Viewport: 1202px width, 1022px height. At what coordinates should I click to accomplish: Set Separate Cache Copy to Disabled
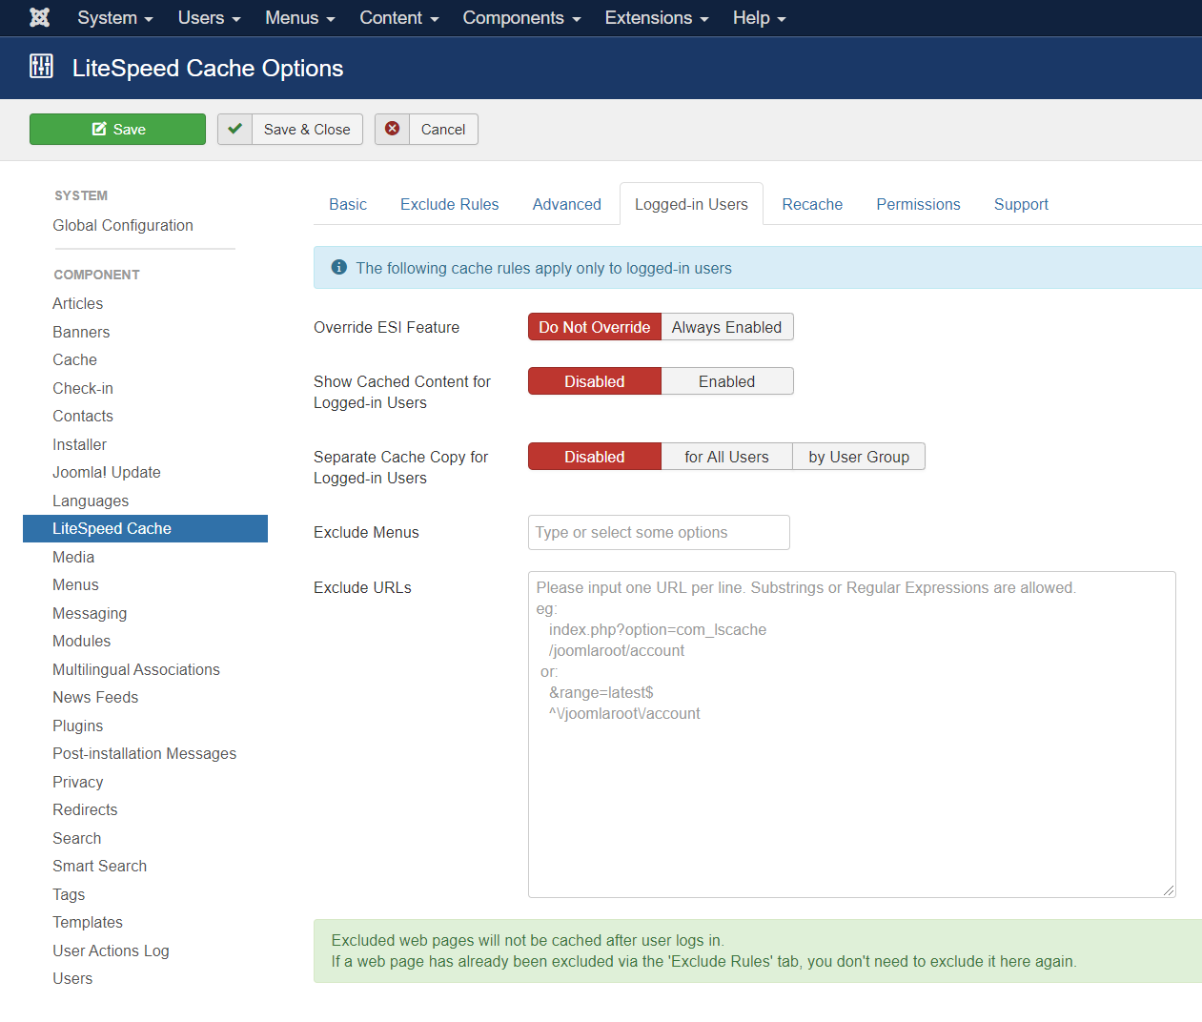click(595, 457)
